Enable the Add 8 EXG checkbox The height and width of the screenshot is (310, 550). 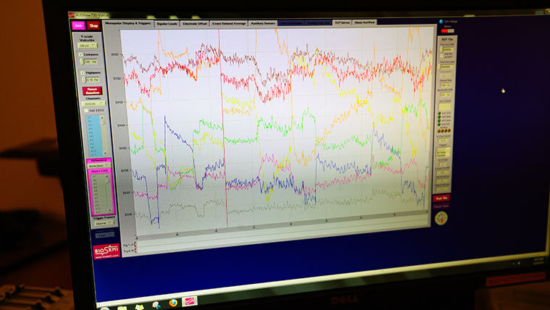(x=86, y=110)
